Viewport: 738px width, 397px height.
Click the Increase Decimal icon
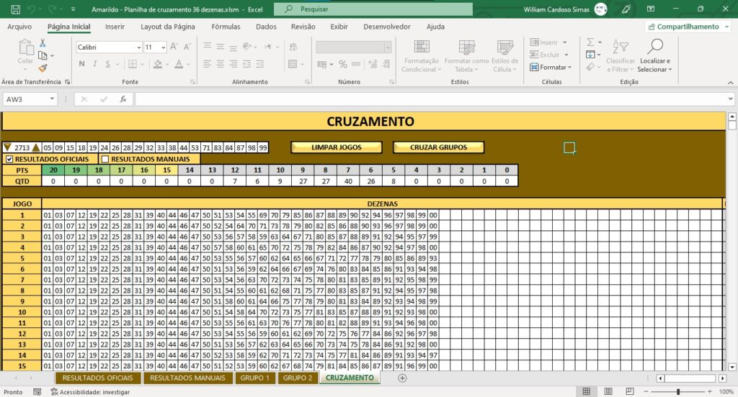pyautogui.click(x=373, y=64)
